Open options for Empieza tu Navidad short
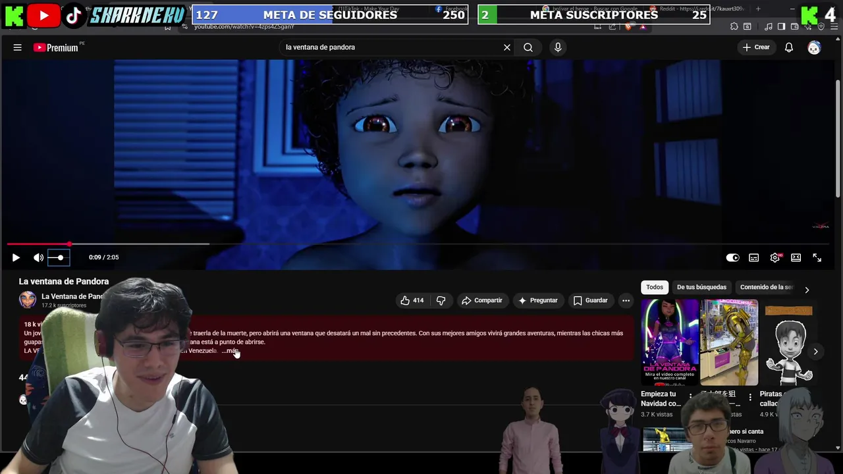Screen dimensions: 843x474 [690, 397]
